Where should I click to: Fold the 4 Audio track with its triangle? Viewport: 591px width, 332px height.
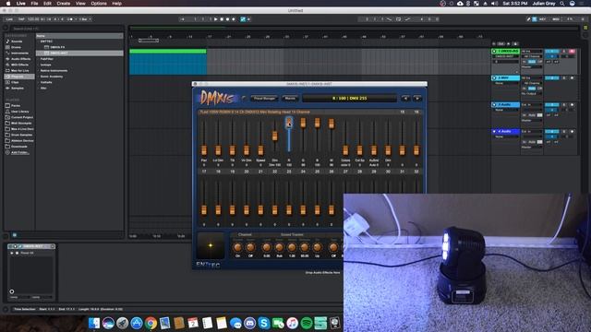coord(494,131)
